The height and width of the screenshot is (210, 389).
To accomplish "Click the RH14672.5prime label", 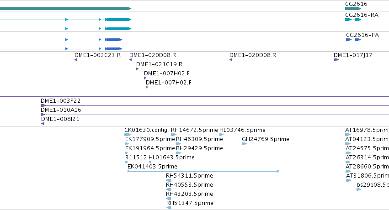I will point(194,130).
